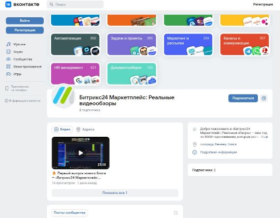Open the Документооборот category card
Screen dimensions: 280x218
tap(132, 74)
